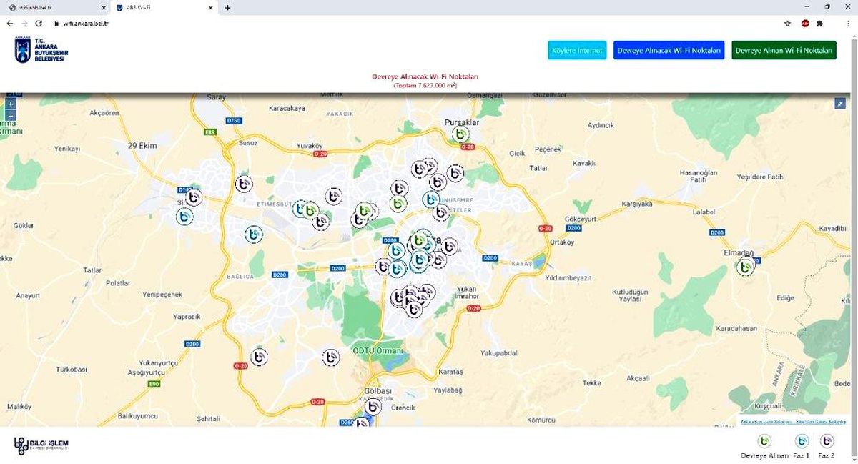
Task: Select the green Wi-Fi marker at Elmadağ
Action: pyautogui.click(x=746, y=267)
